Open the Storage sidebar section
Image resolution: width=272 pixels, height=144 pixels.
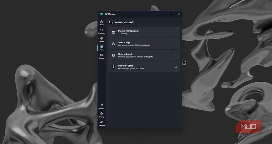tap(102, 39)
